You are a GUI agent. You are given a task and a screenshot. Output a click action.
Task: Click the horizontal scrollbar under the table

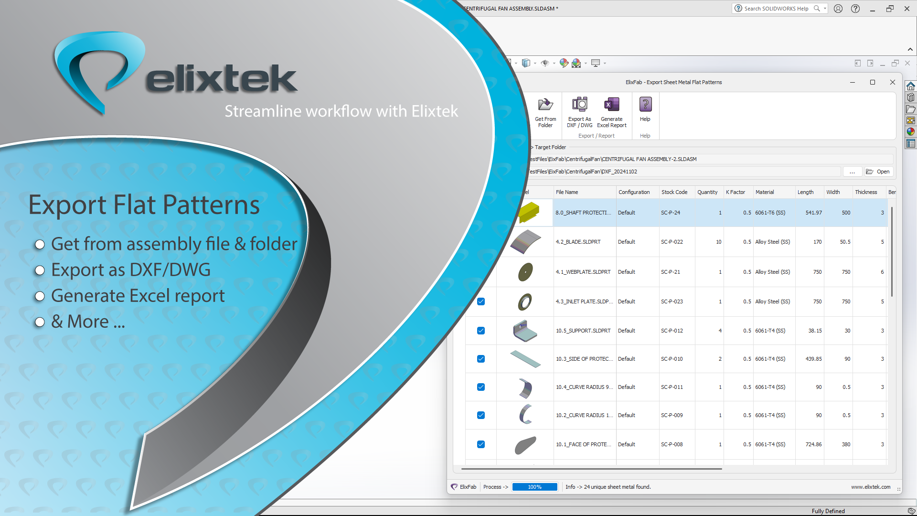point(591,469)
